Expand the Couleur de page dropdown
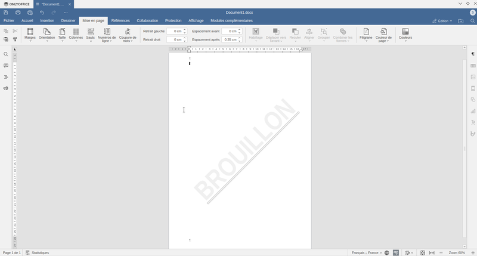Viewport: 477px width, 256px height. (383, 41)
